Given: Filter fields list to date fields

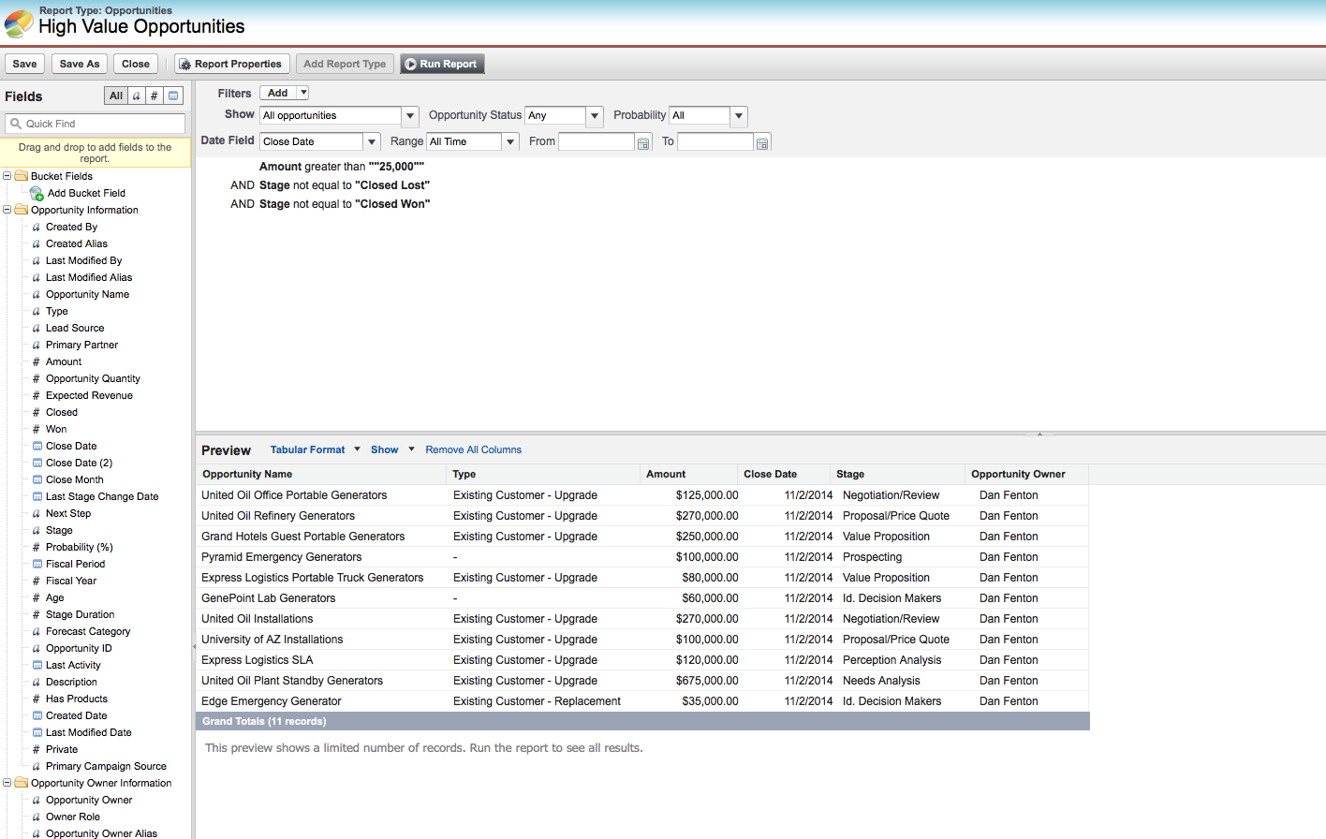Looking at the screenshot, I should pyautogui.click(x=173, y=96).
